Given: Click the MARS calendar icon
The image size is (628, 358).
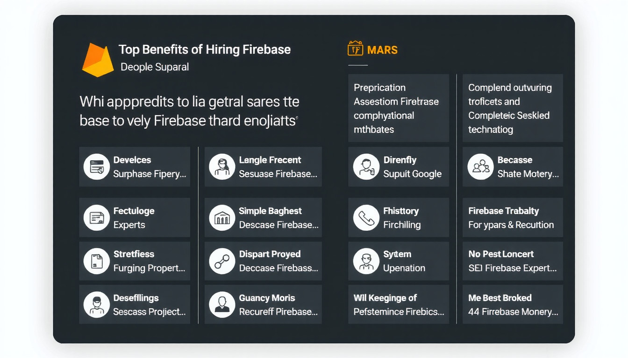Looking at the screenshot, I should pos(355,48).
